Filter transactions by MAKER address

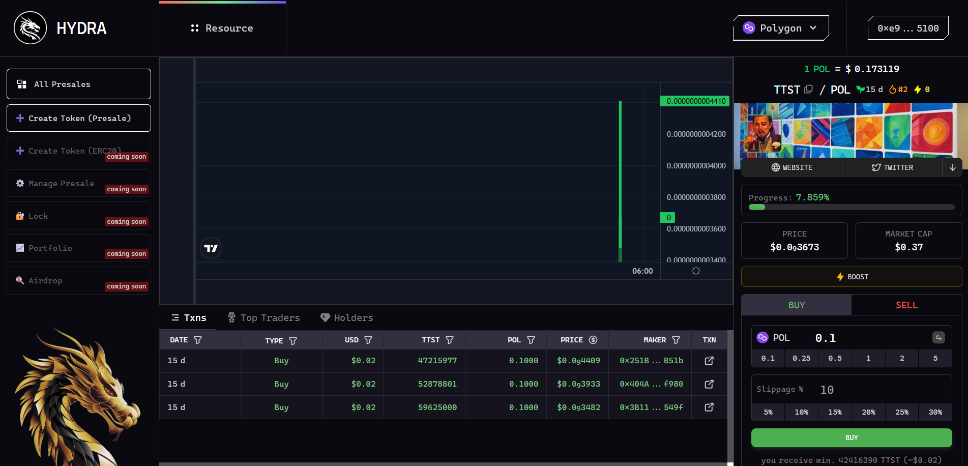676,340
